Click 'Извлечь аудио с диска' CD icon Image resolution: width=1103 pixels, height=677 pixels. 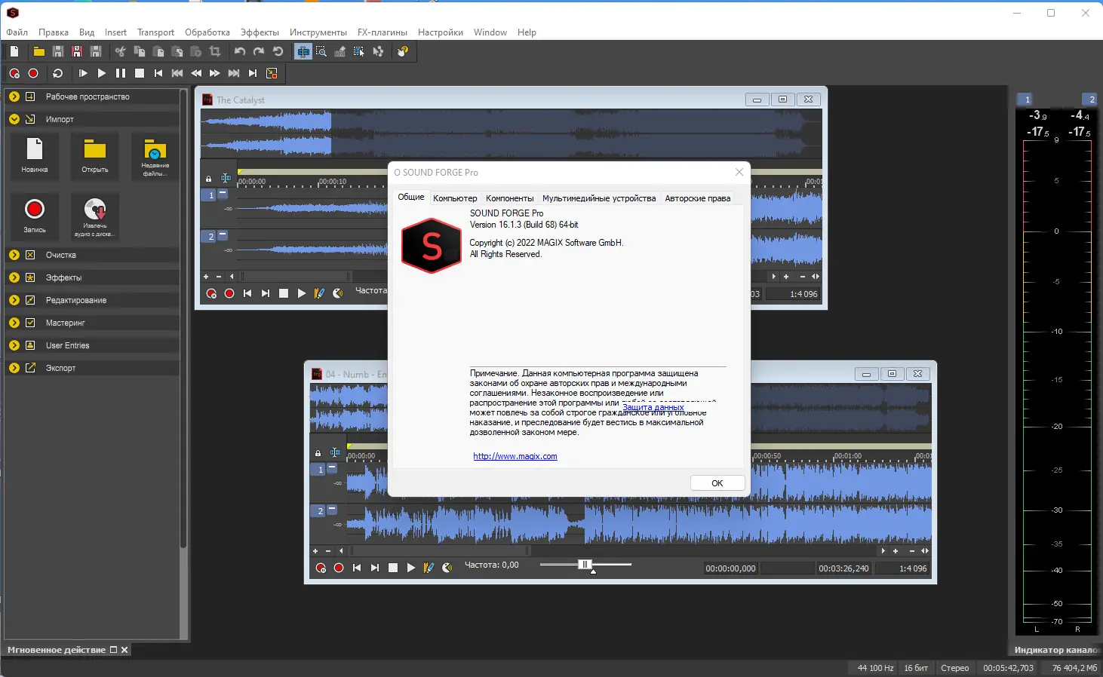[x=95, y=216]
